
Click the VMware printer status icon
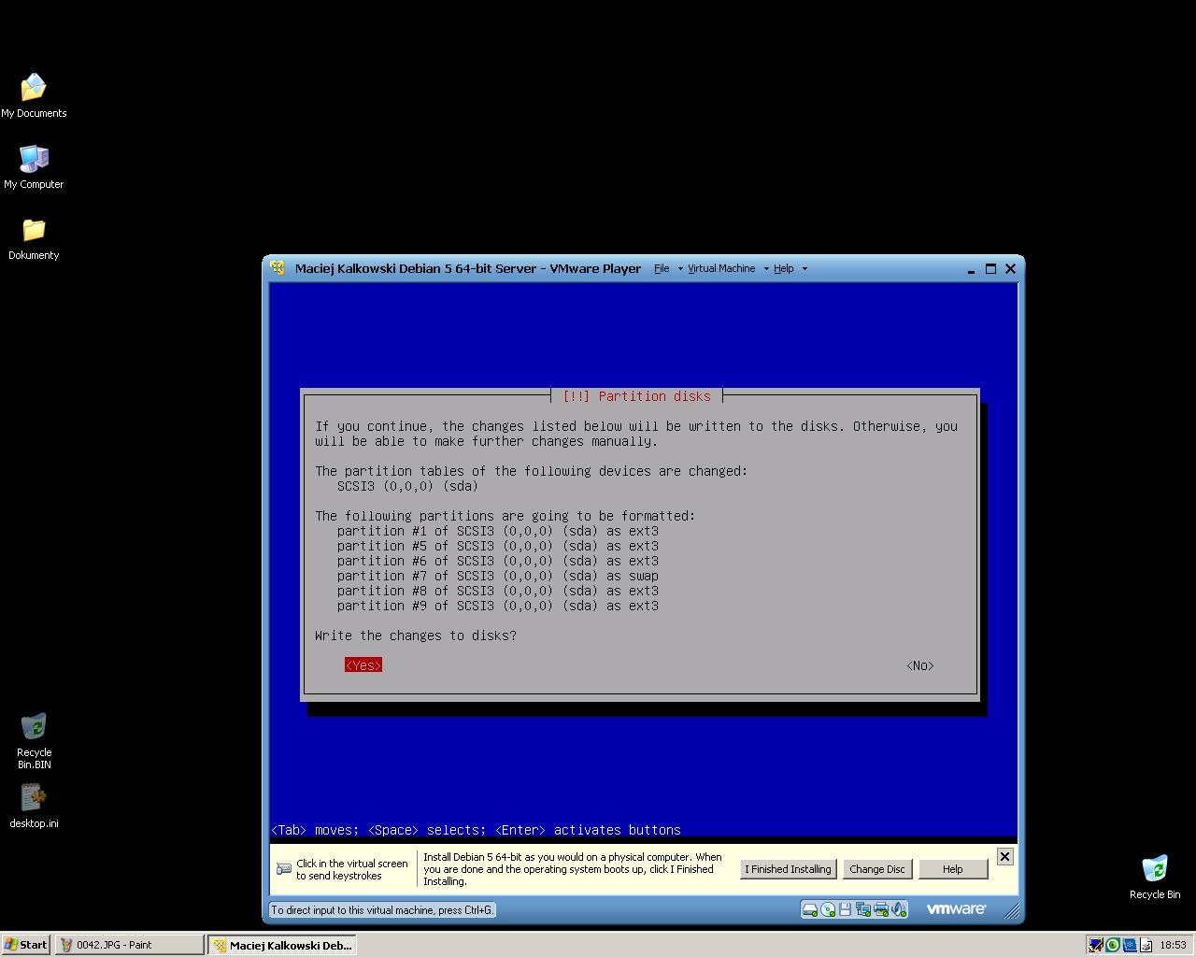(881, 909)
